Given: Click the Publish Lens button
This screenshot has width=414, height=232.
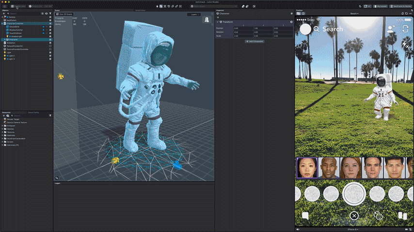Looking at the screenshot, I should pos(18,6).
